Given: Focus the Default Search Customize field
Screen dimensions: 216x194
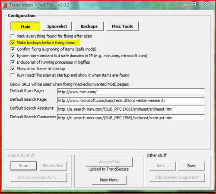Looking at the screenshot, I should (131, 117).
